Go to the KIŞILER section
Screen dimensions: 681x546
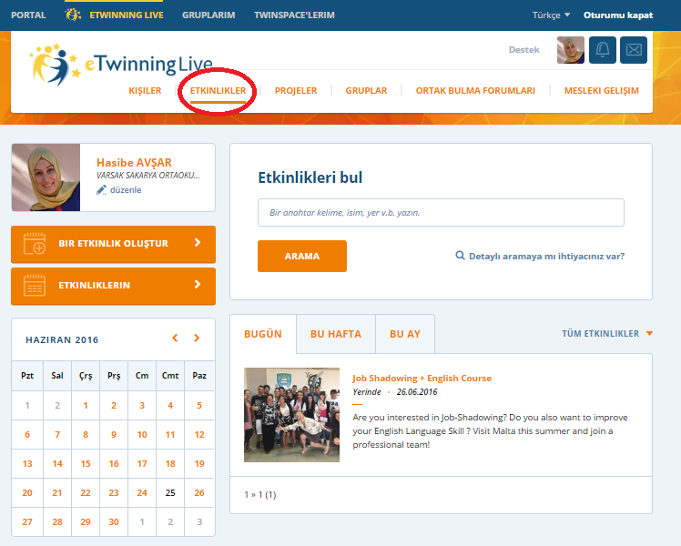click(145, 90)
